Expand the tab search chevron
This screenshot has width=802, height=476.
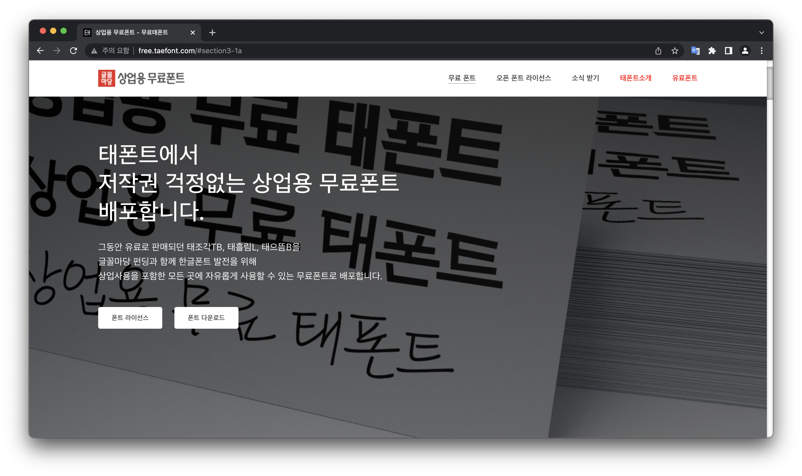pos(762,33)
